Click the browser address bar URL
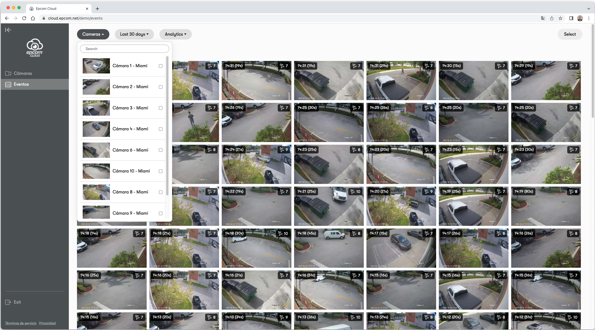This screenshot has width=595, height=330. (x=75, y=18)
